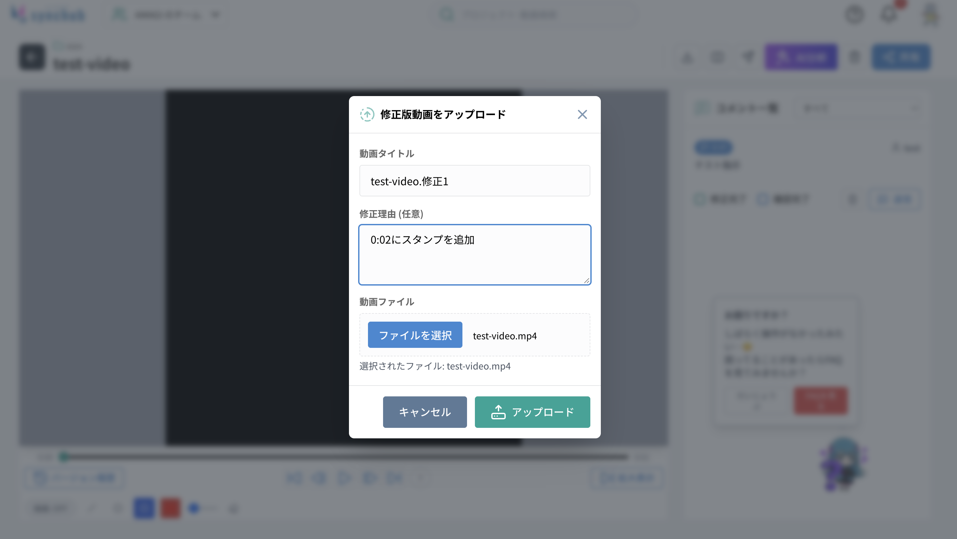This screenshot has width=957, height=539.
Task: Click the notification bell in blurred header
Action: click(x=889, y=15)
